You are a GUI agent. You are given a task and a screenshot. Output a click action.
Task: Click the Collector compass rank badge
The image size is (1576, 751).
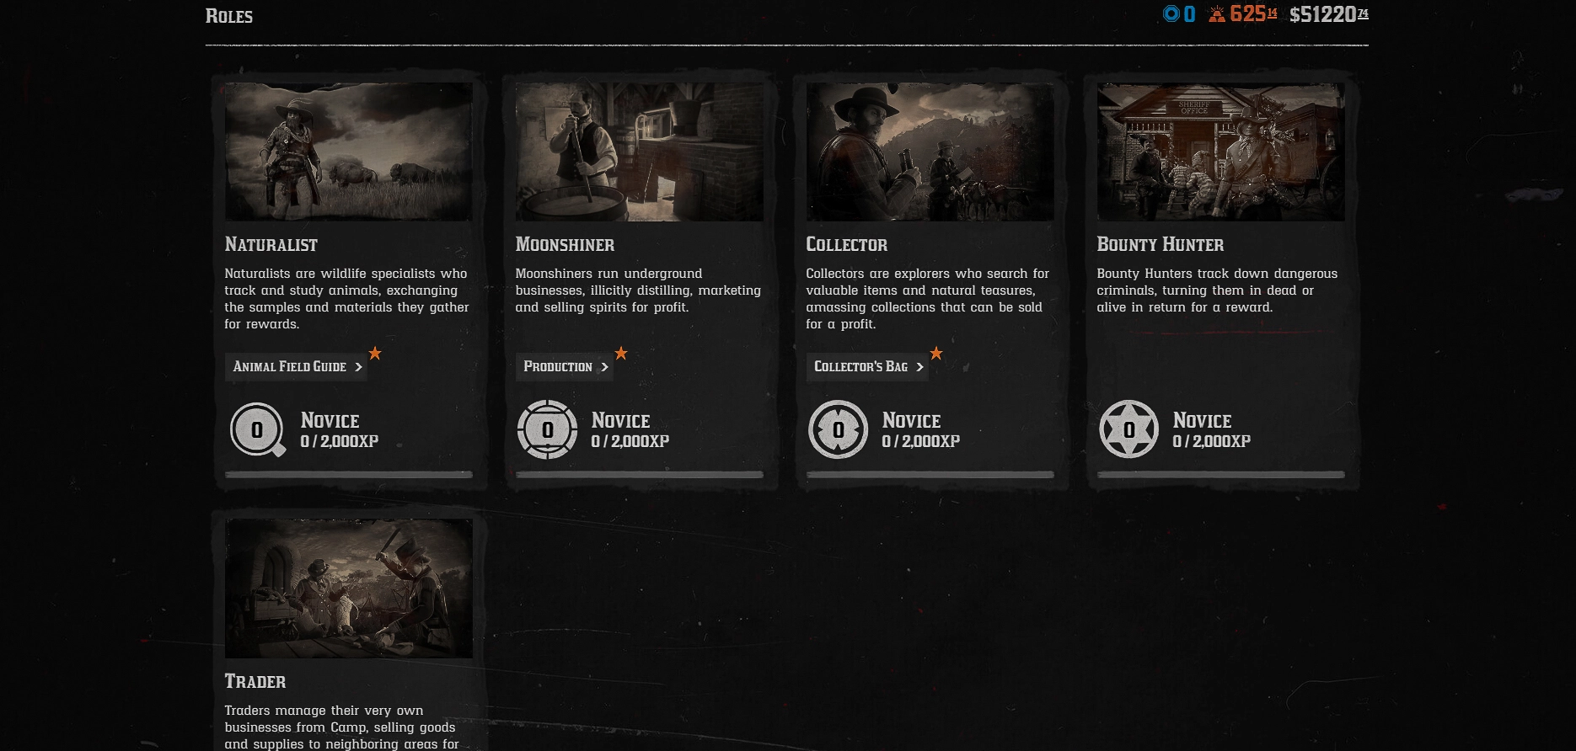pos(838,429)
